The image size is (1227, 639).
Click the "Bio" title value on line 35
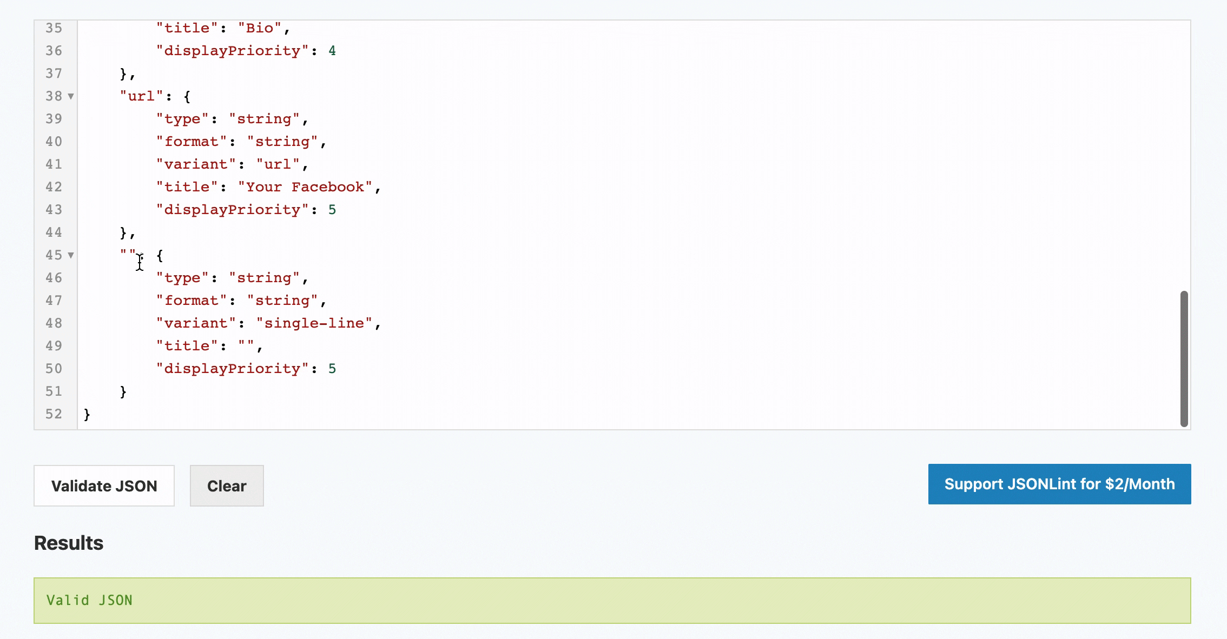pos(260,28)
